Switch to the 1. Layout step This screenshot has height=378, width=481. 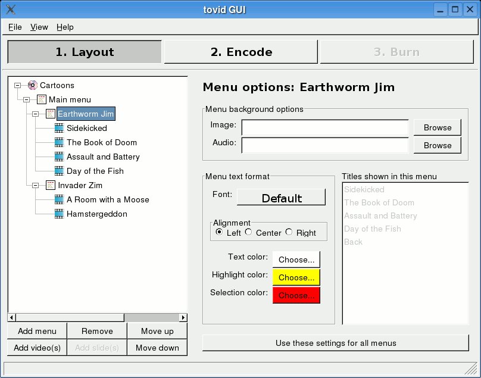click(x=85, y=52)
